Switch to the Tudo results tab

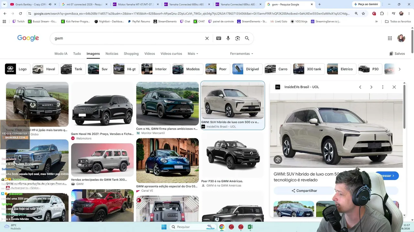77,53
